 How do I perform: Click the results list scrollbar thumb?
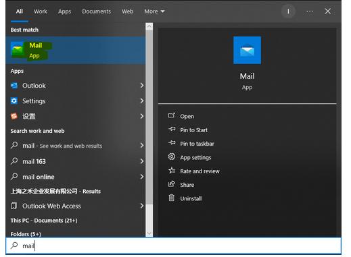click(149, 117)
